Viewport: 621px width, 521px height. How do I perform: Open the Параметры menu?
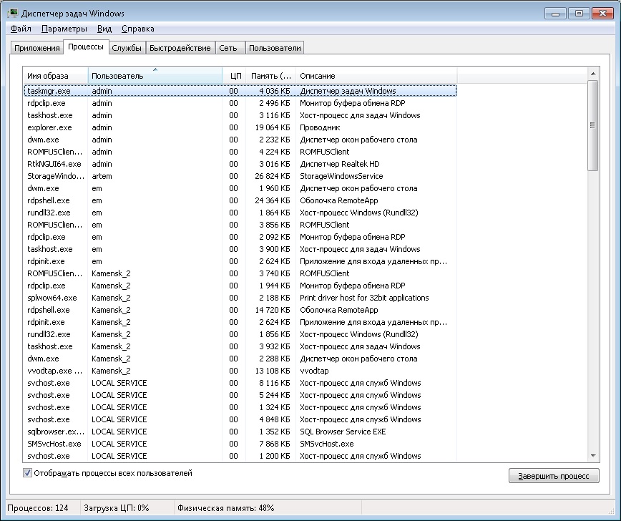[64, 29]
